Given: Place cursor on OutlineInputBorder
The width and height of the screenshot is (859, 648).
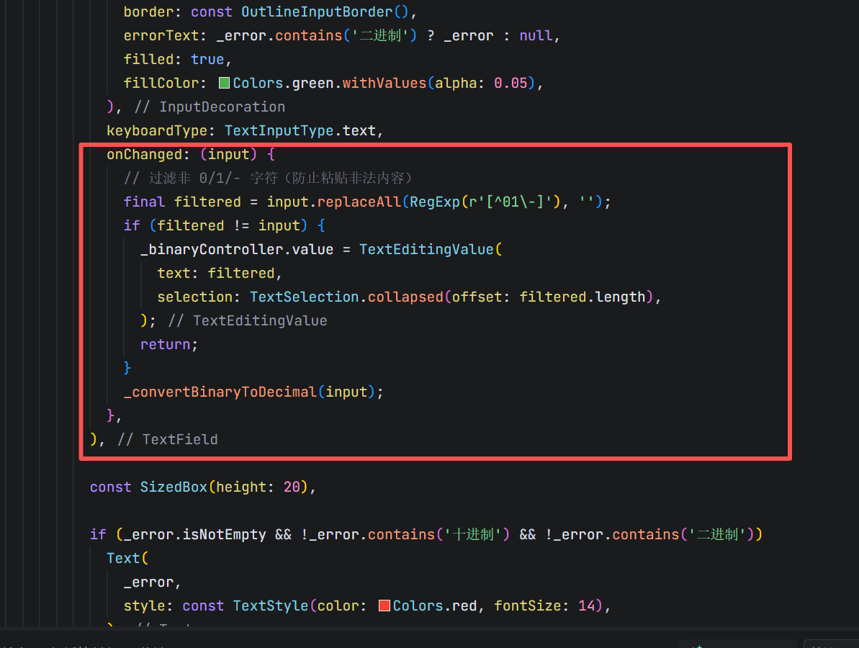Looking at the screenshot, I should pos(318,12).
